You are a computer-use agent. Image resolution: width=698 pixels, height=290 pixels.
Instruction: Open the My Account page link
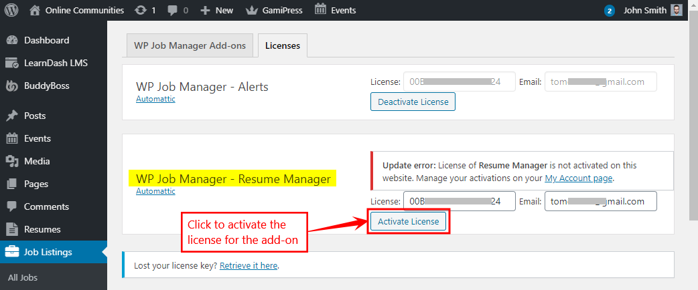(x=579, y=178)
